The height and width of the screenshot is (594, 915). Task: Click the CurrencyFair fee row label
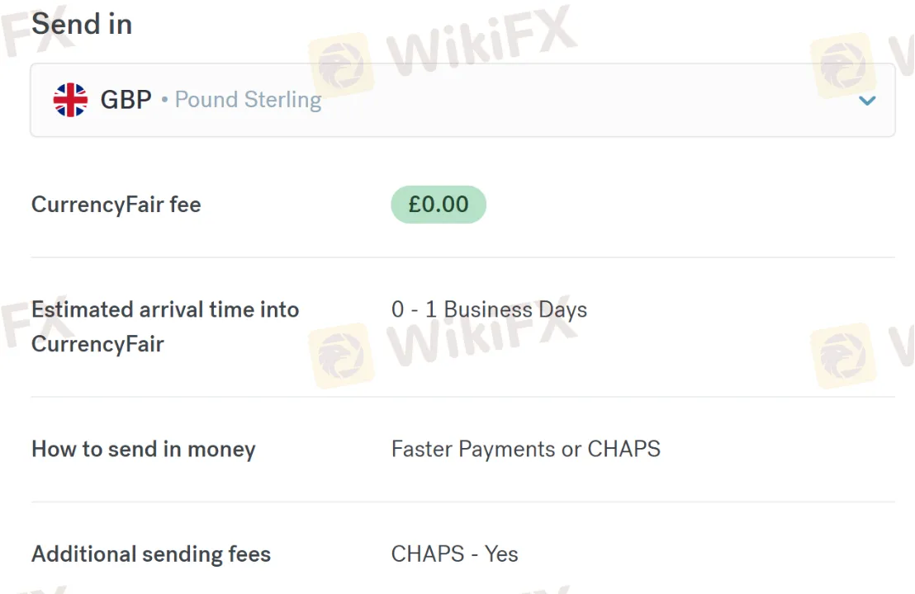point(116,205)
